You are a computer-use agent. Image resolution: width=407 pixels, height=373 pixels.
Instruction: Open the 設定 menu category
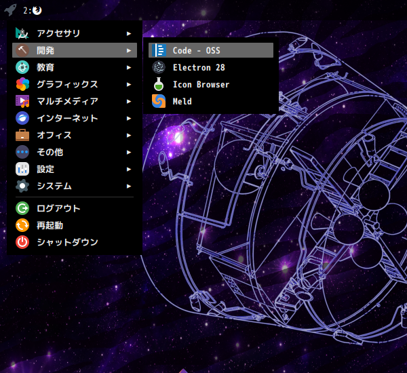[x=75, y=169]
